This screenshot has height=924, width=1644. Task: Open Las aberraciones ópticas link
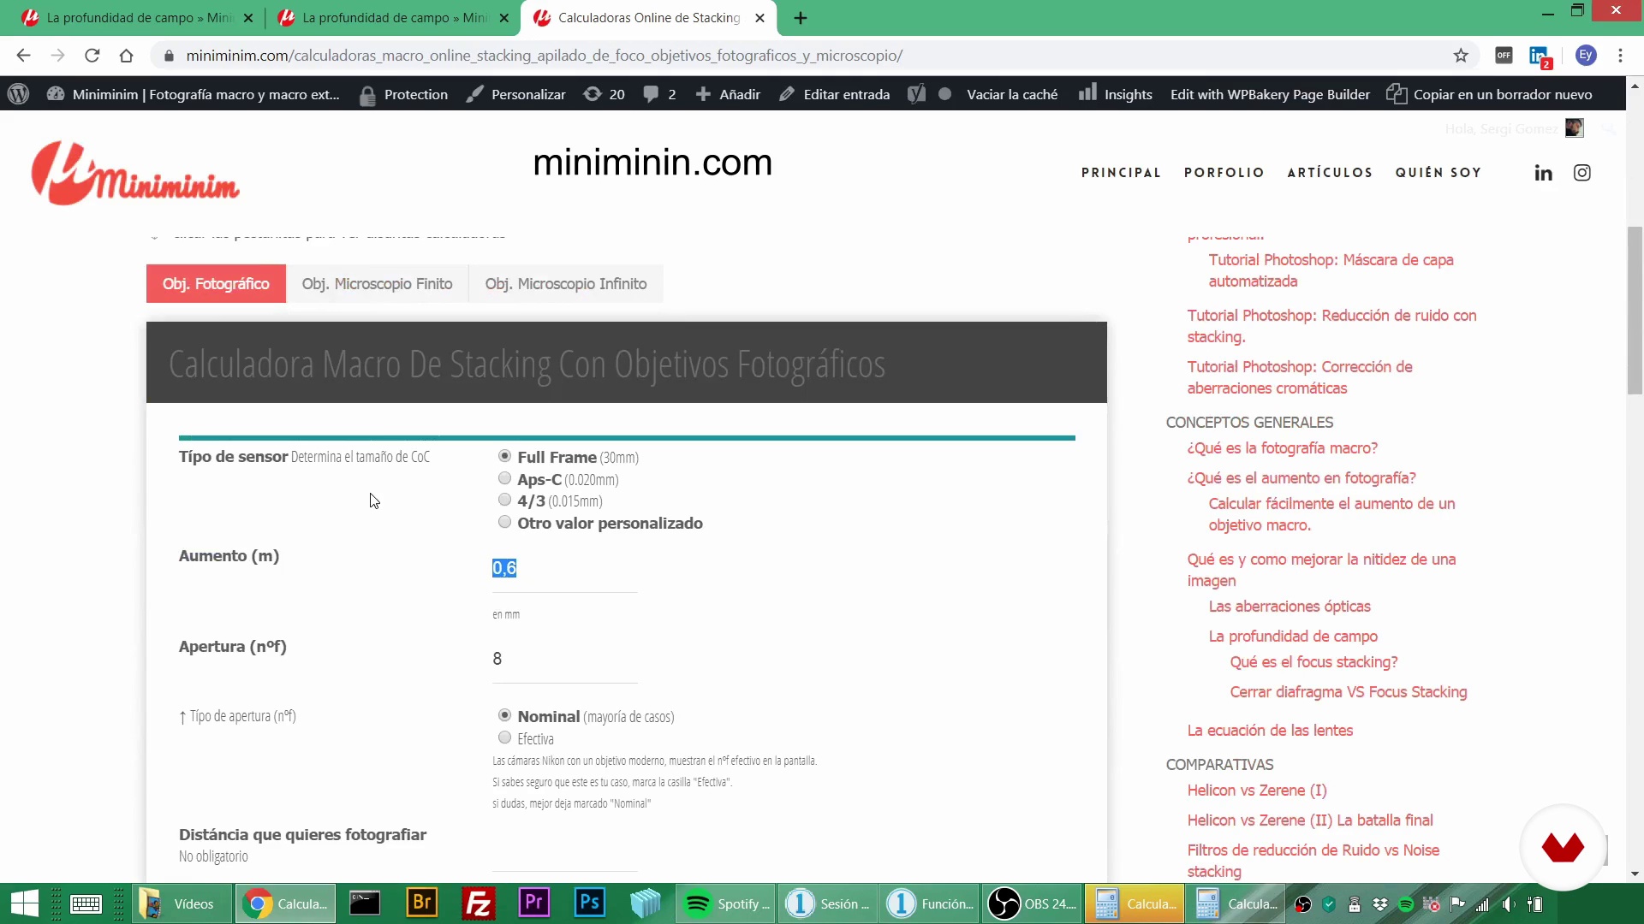[x=1290, y=607]
